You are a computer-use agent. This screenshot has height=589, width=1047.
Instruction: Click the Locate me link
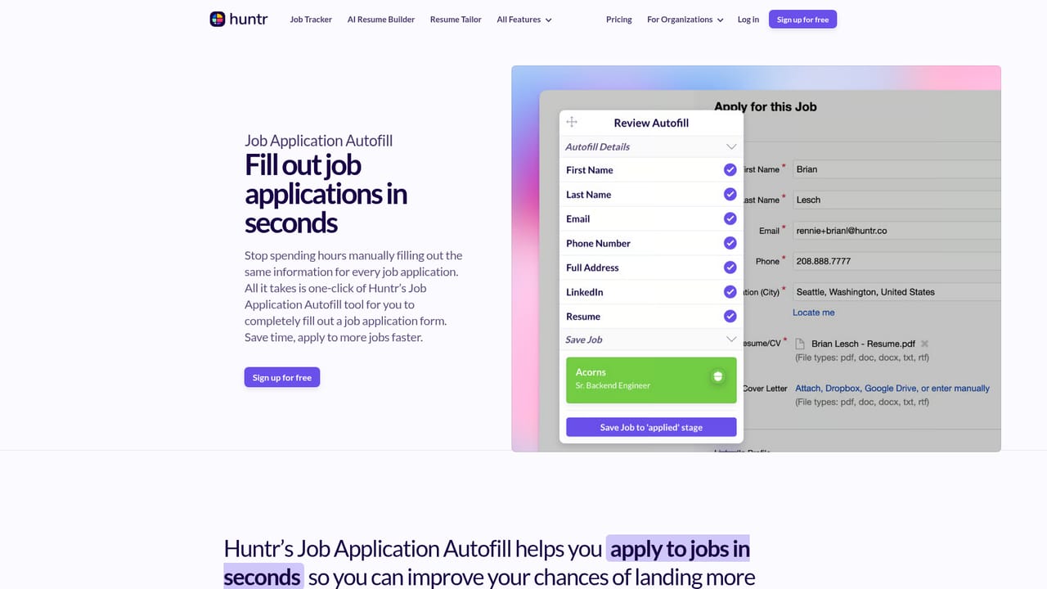(813, 312)
